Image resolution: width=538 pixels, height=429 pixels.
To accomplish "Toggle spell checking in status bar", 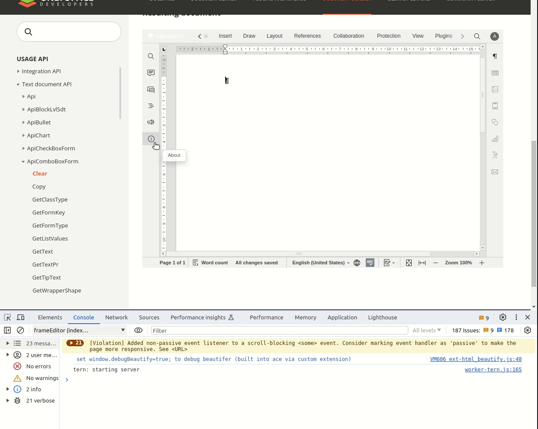I will click(370, 263).
